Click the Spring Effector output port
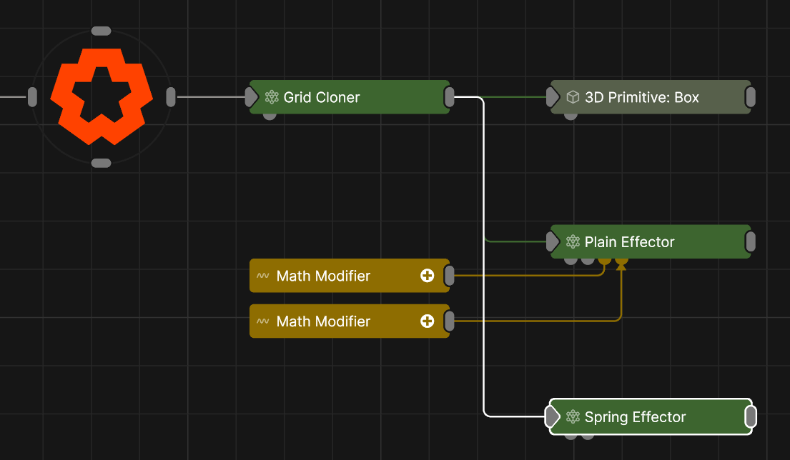 751,417
